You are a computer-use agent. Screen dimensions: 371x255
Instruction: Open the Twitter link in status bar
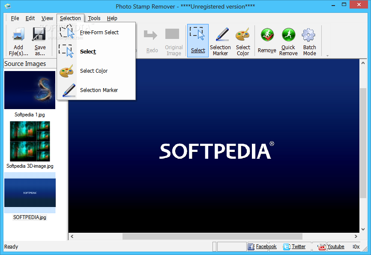click(x=298, y=246)
